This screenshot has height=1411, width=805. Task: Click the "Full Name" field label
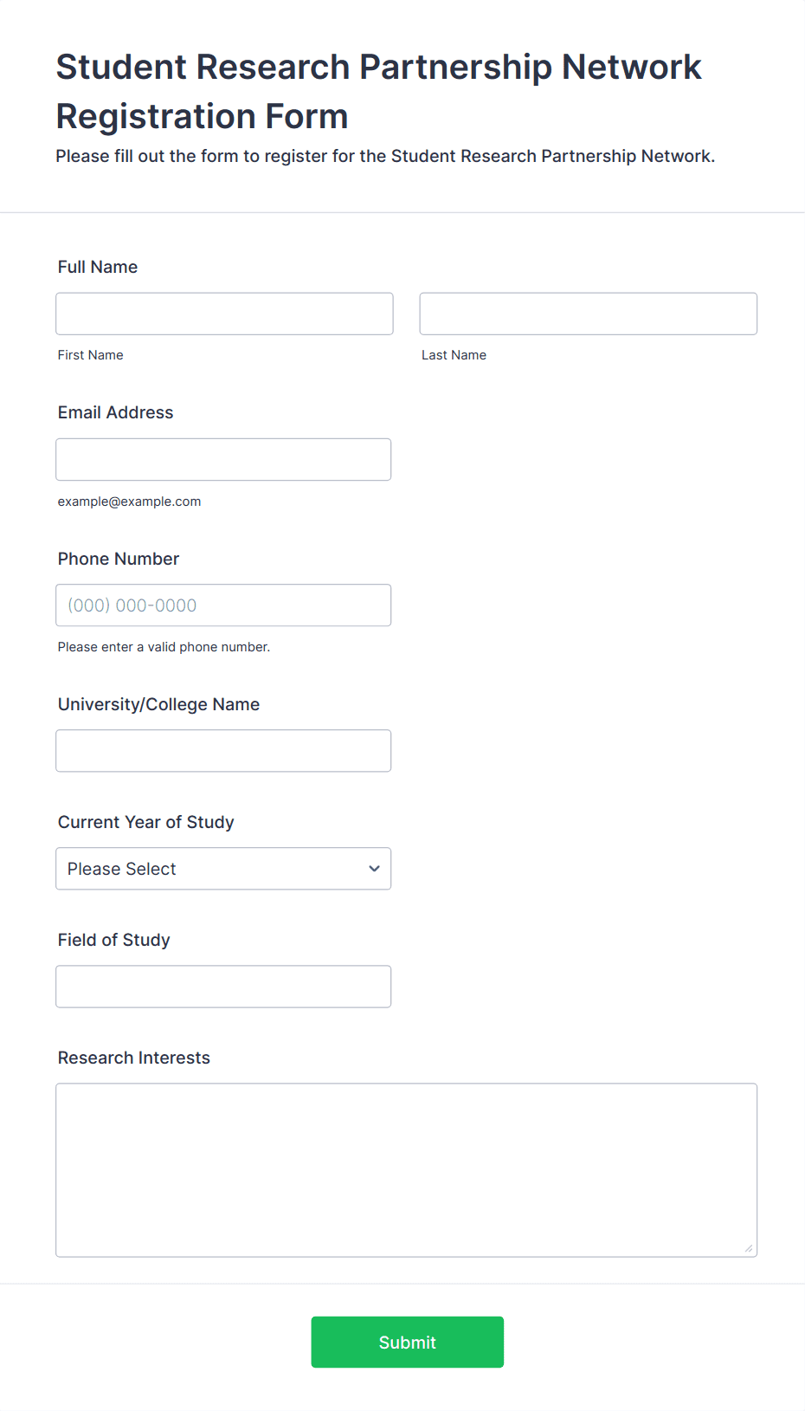point(98,267)
